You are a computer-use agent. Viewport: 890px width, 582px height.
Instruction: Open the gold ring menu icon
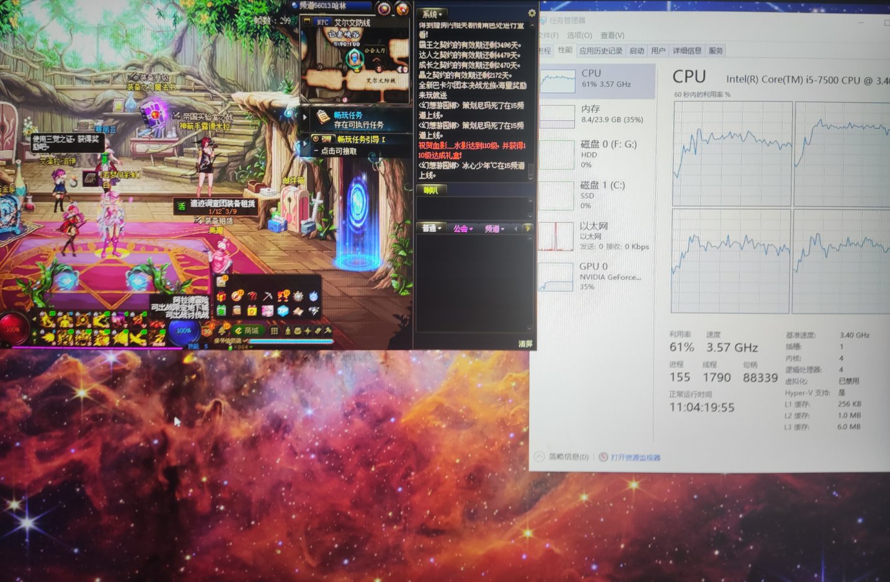(237, 296)
